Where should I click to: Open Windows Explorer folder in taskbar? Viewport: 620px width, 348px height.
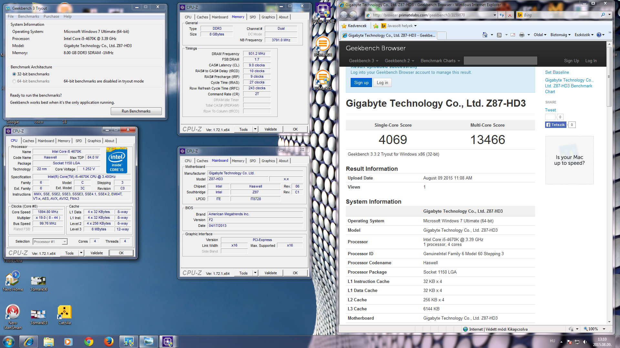click(x=49, y=341)
